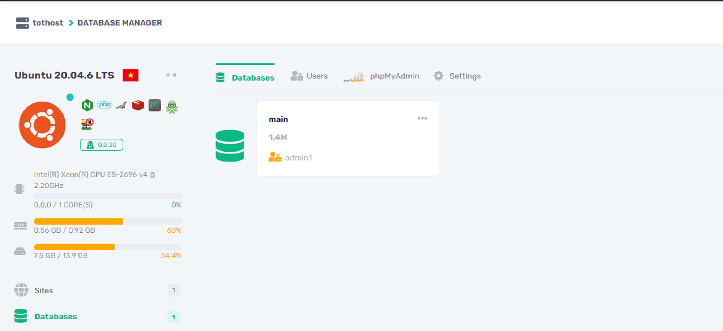Click the Ubuntu logo icon
The height and width of the screenshot is (331, 723).
click(42, 125)
